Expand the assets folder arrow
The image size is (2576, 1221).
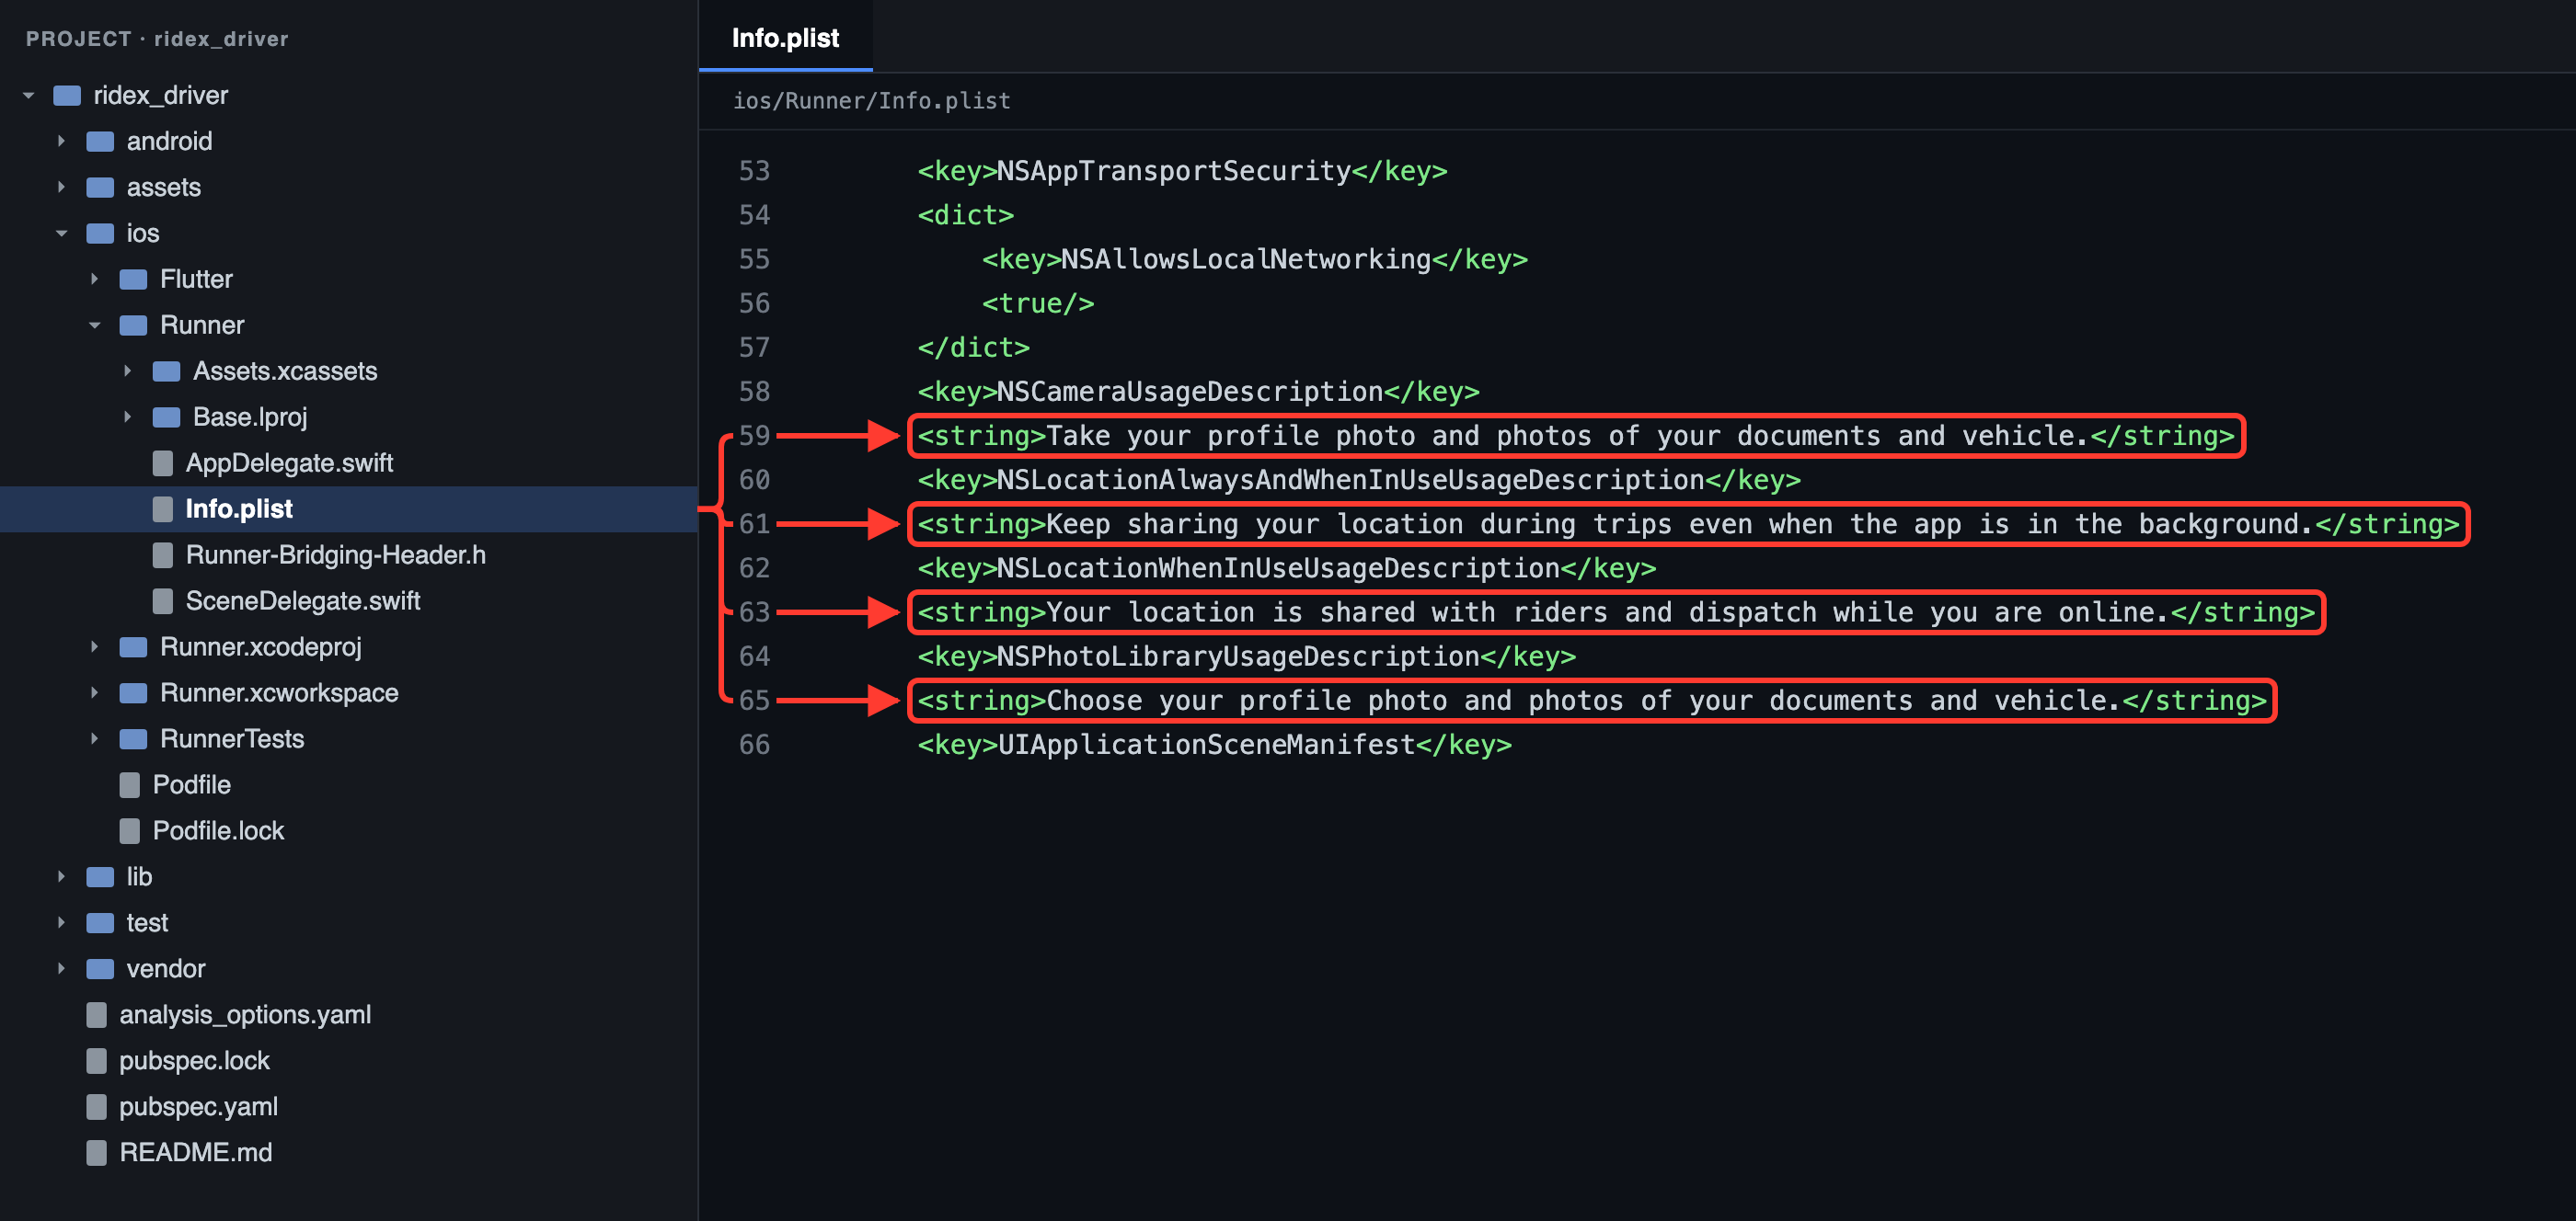point(62,188)
